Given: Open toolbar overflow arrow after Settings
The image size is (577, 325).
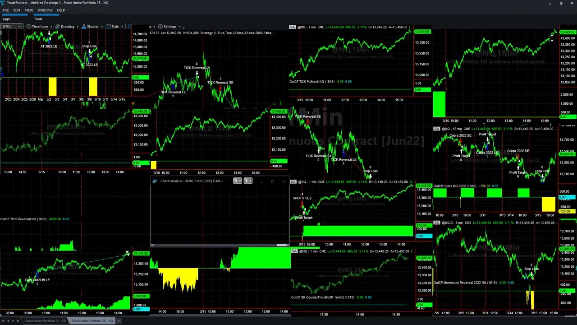Looking at the screenshot, I should [x=184, y=27].
